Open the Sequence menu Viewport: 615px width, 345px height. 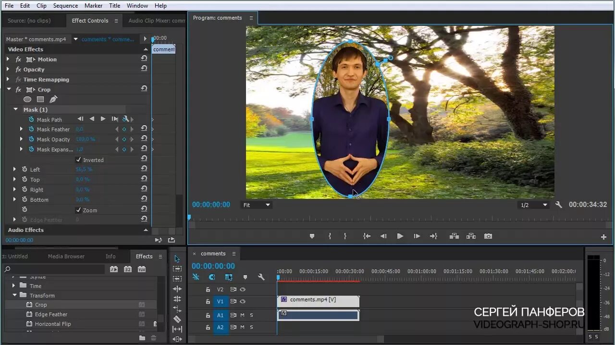coord(65,6)
